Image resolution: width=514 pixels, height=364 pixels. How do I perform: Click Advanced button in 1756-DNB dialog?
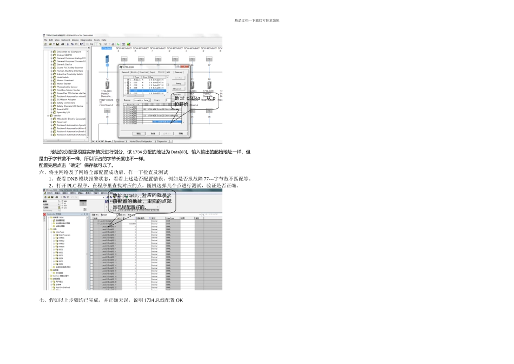179,89
